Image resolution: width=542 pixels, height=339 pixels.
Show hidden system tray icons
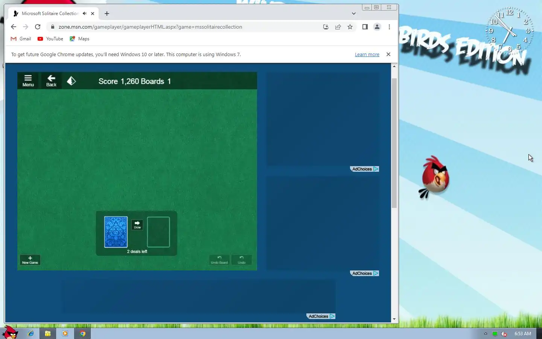tap(486, 334)
